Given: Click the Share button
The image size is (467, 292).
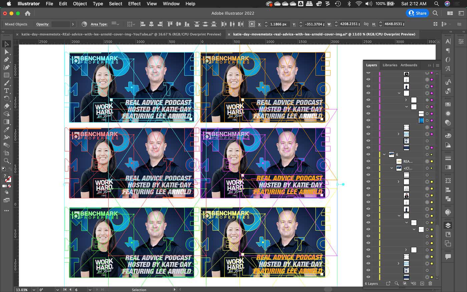Looking at the screenshot, I should [x=417, y=13].
